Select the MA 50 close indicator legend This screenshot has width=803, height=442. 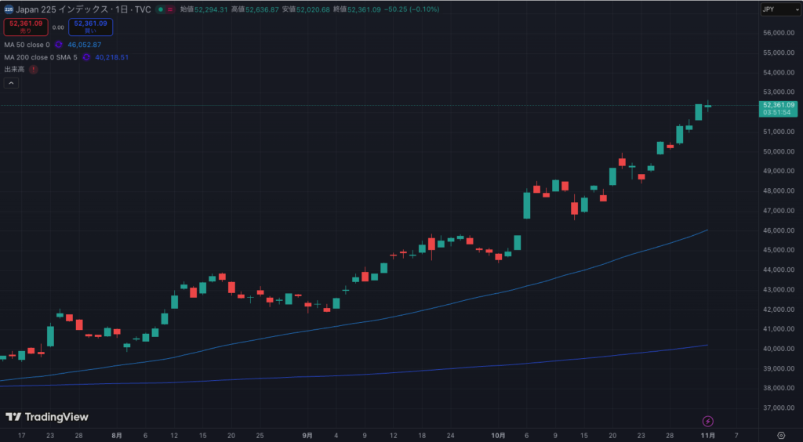[27, 45]
